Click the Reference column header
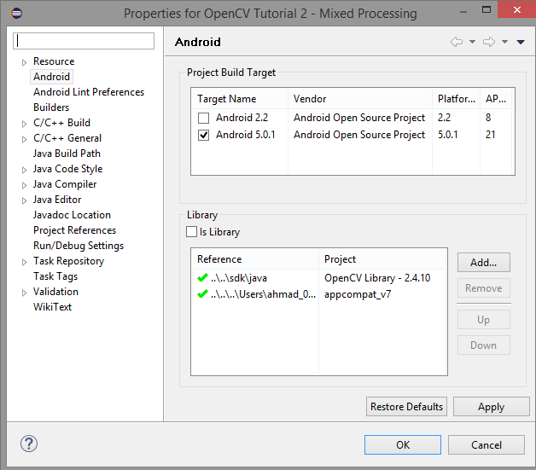 pos(255,259)
